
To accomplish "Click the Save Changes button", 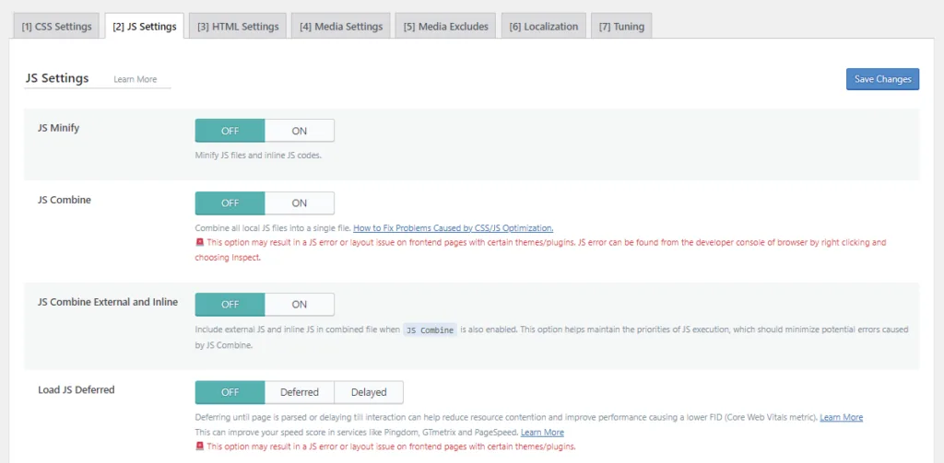I will (882, 79).
